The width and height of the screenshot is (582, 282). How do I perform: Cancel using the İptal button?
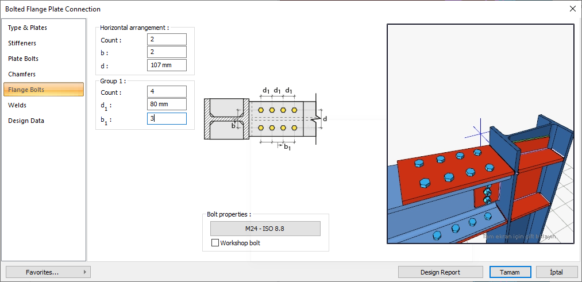click(x=557, y=272)
